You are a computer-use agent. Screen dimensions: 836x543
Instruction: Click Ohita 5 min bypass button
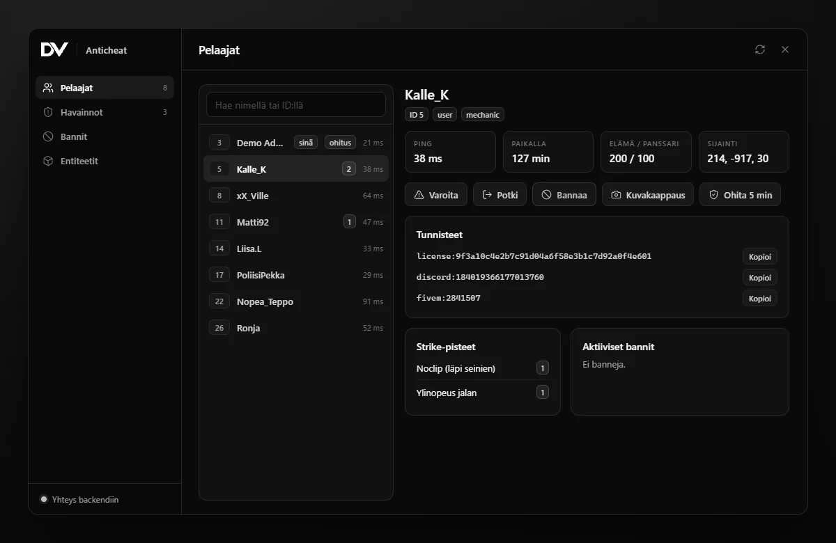(x=741, y=195)
